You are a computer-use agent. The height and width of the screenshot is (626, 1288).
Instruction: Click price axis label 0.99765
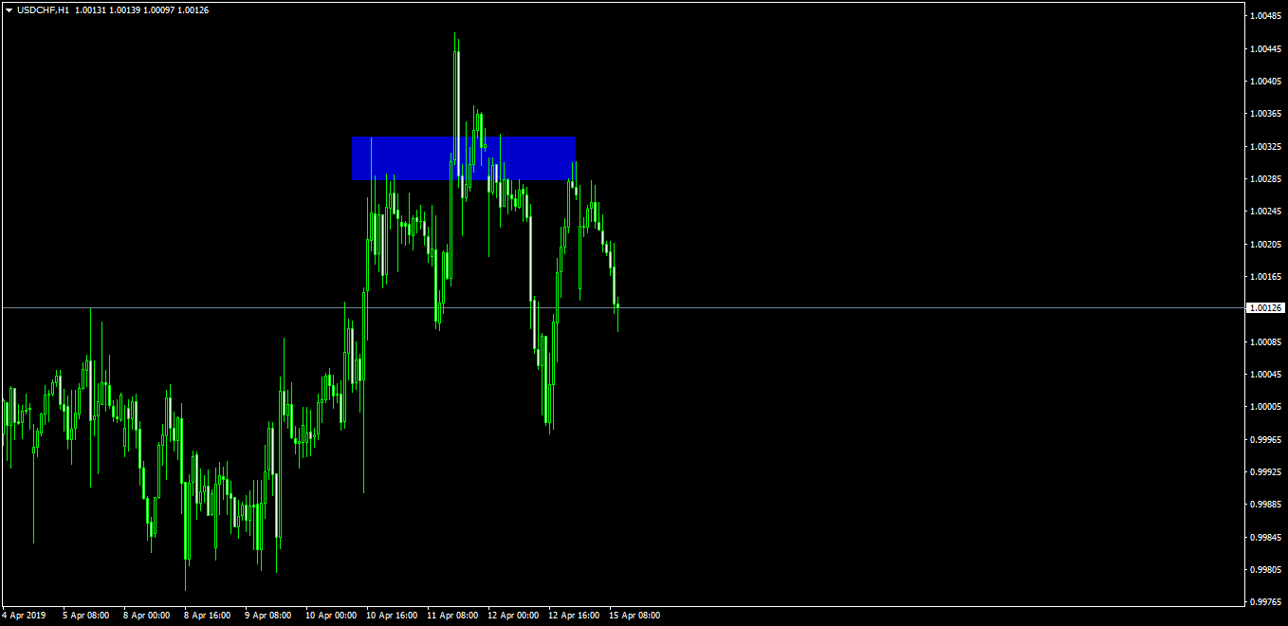pyautogui.click(x=1265, y=600)
